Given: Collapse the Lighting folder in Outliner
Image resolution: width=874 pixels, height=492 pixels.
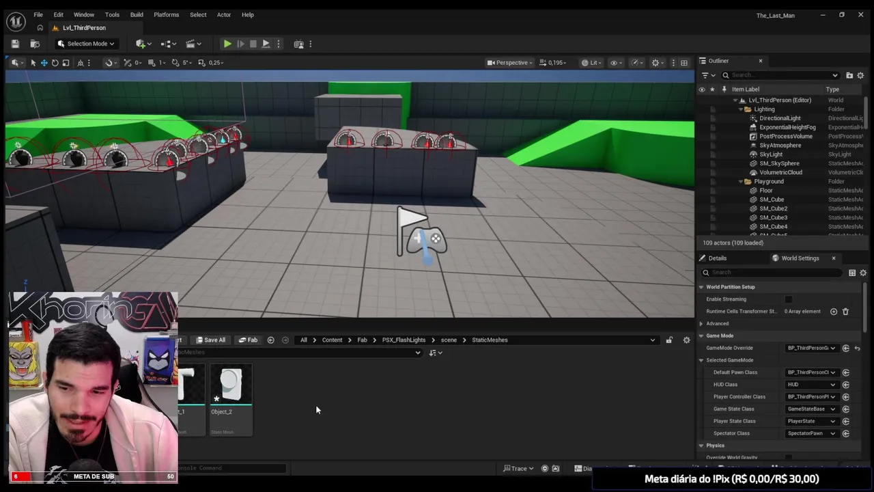Looking at the screenshot, I should pos(740,109).
